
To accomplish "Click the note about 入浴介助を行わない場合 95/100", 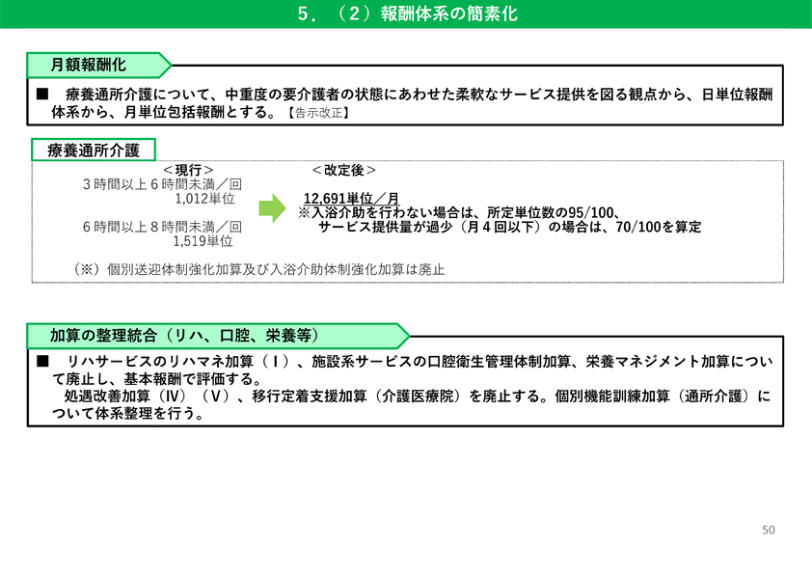I will pos(459,212).
